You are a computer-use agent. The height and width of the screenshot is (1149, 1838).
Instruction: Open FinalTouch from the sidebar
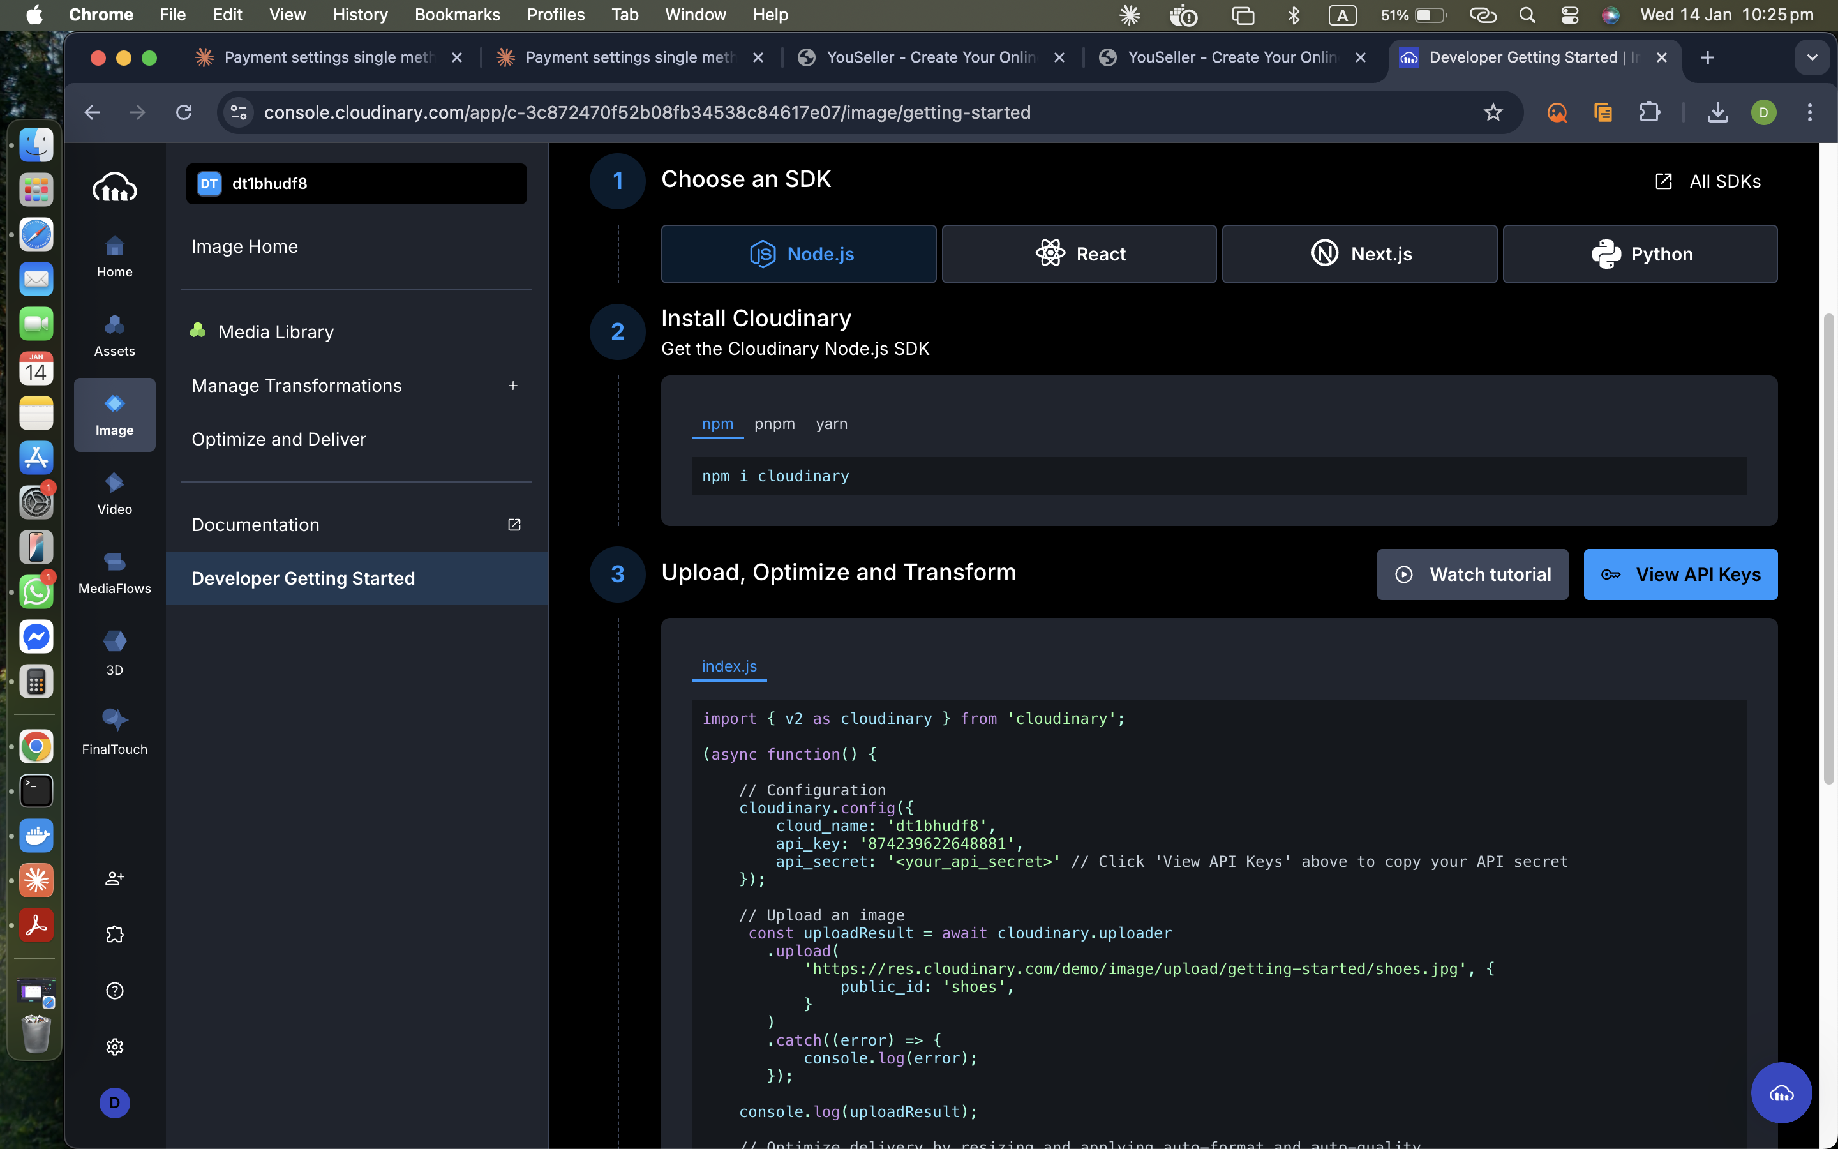point(115,730)
